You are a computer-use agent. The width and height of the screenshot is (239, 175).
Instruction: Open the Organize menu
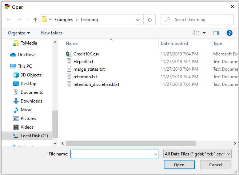click(x=19, y=33)
